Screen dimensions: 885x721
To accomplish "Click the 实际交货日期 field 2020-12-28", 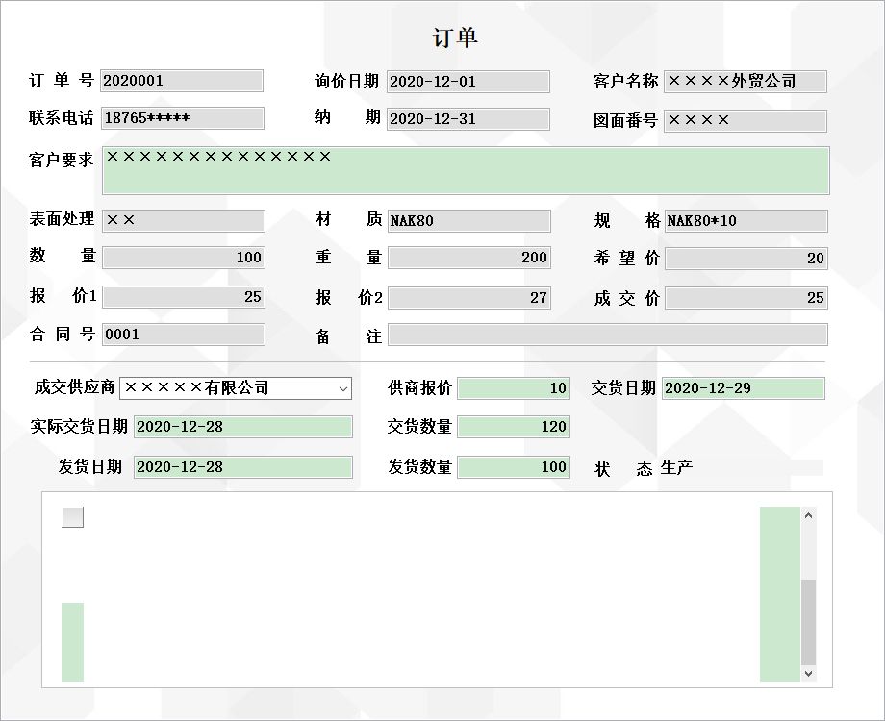I will [x=243, y=427].
